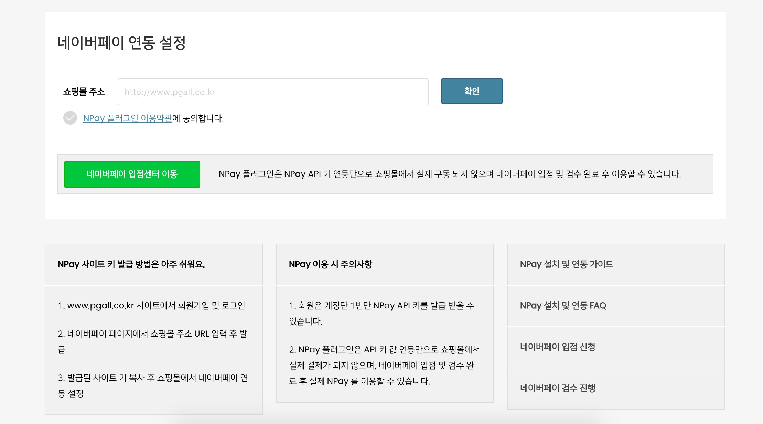Click the green 네이버페이 입점센터 이동 button
763x424 pixels.
click(x=132, y=174)
